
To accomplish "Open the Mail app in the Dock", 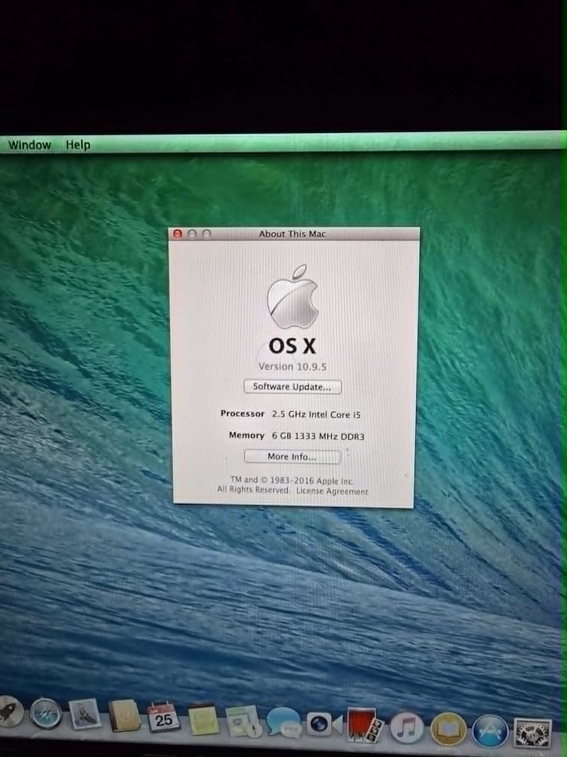I will [86, 714].
